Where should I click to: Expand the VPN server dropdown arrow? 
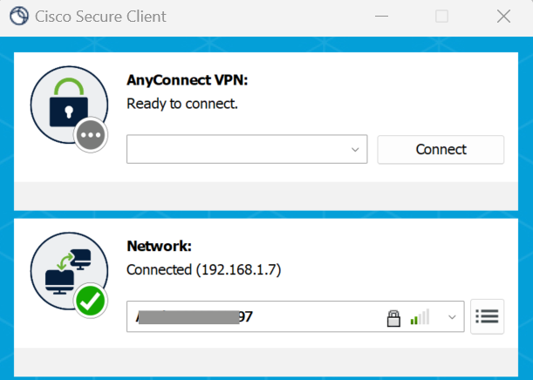pyautogui.click(x=355, y=149)
